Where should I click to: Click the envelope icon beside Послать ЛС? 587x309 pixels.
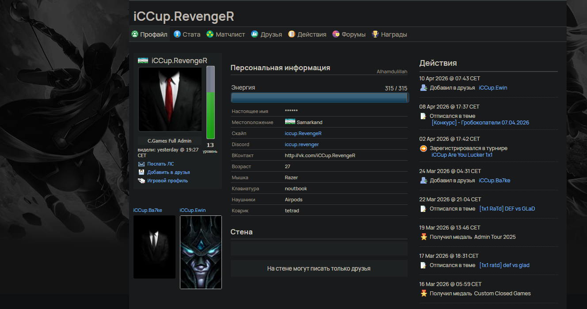pyautogui.click(x=141, y=164)
